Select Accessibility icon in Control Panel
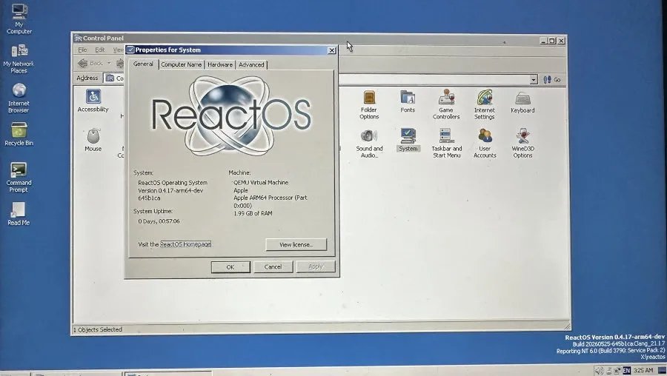The width and height of the screenshot is (667, 376). [x=93, y=101]
